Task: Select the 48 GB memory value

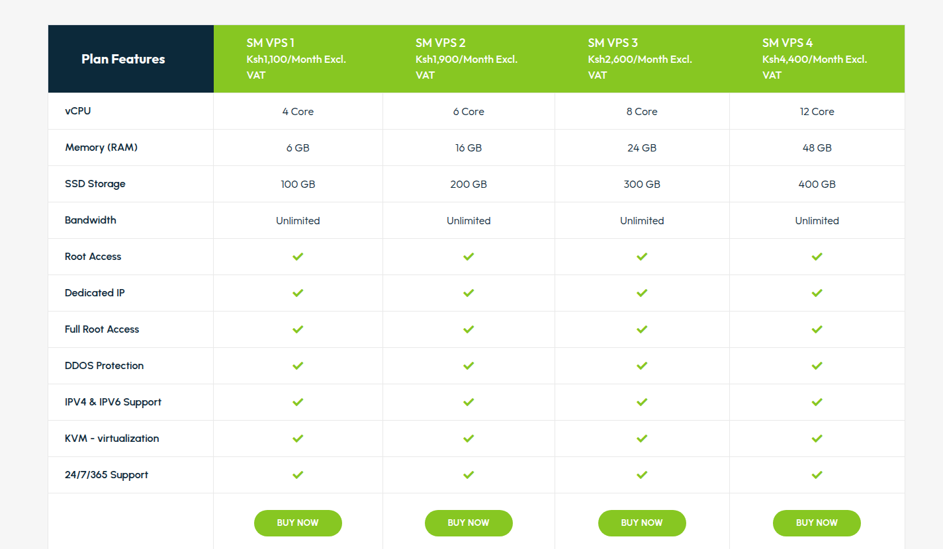Action: tap(817, 148)
